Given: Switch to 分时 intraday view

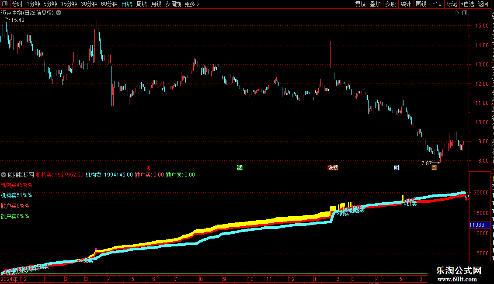Looking at the screenshot, I should [17, 4].
